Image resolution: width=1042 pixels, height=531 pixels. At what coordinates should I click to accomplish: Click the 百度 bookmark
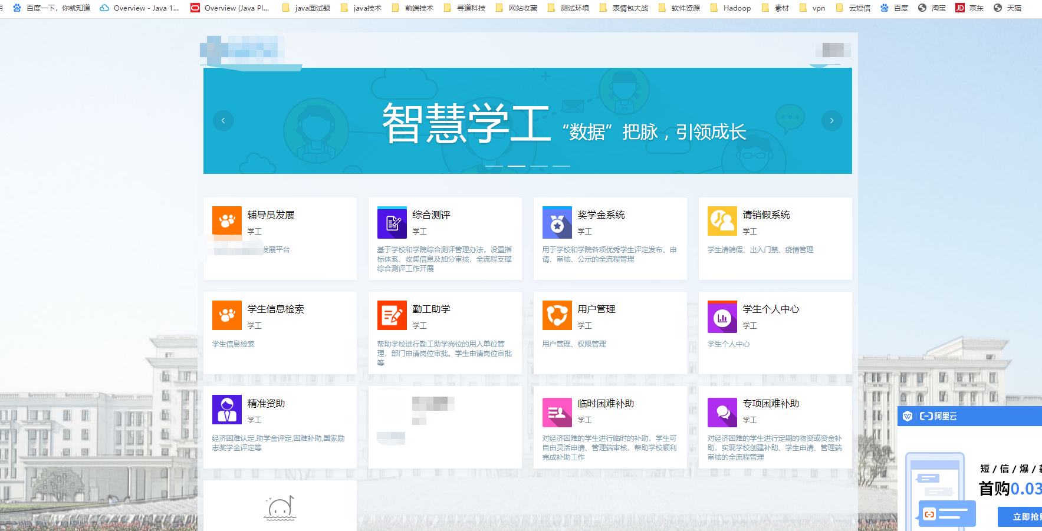click(894, 8)
